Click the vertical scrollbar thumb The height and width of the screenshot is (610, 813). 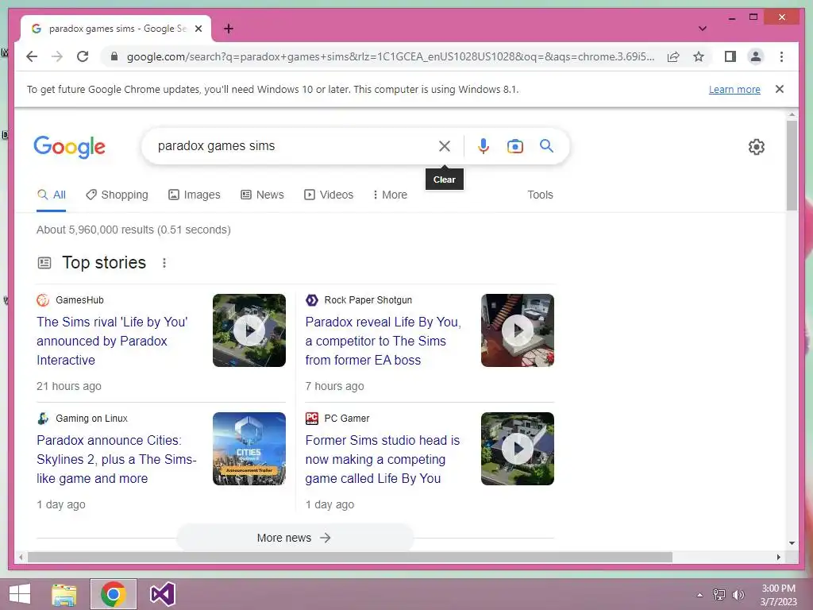(x=792, y=165)
